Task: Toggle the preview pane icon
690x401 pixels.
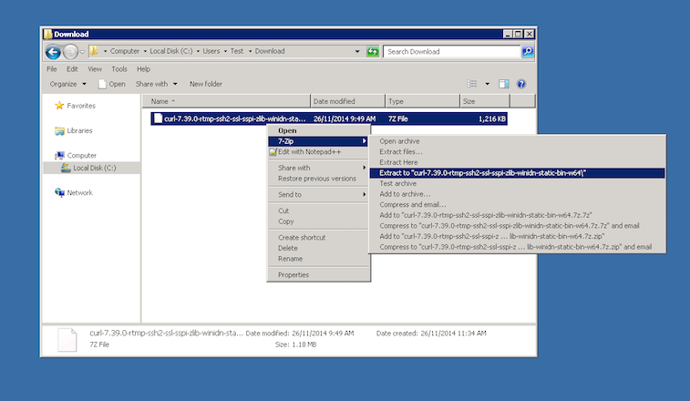Action: 503,84
